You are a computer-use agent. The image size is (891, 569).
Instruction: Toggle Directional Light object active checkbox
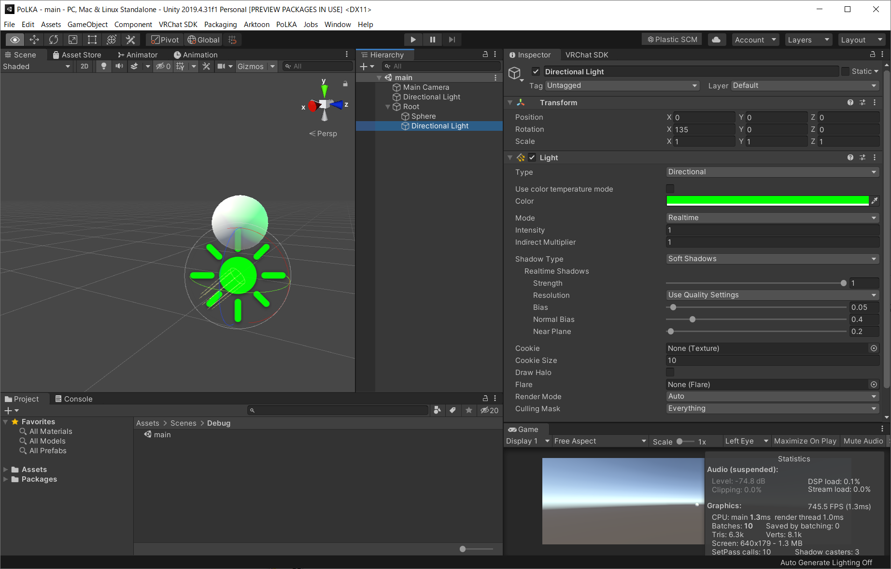pyautogui.click(x=536, y=71)
